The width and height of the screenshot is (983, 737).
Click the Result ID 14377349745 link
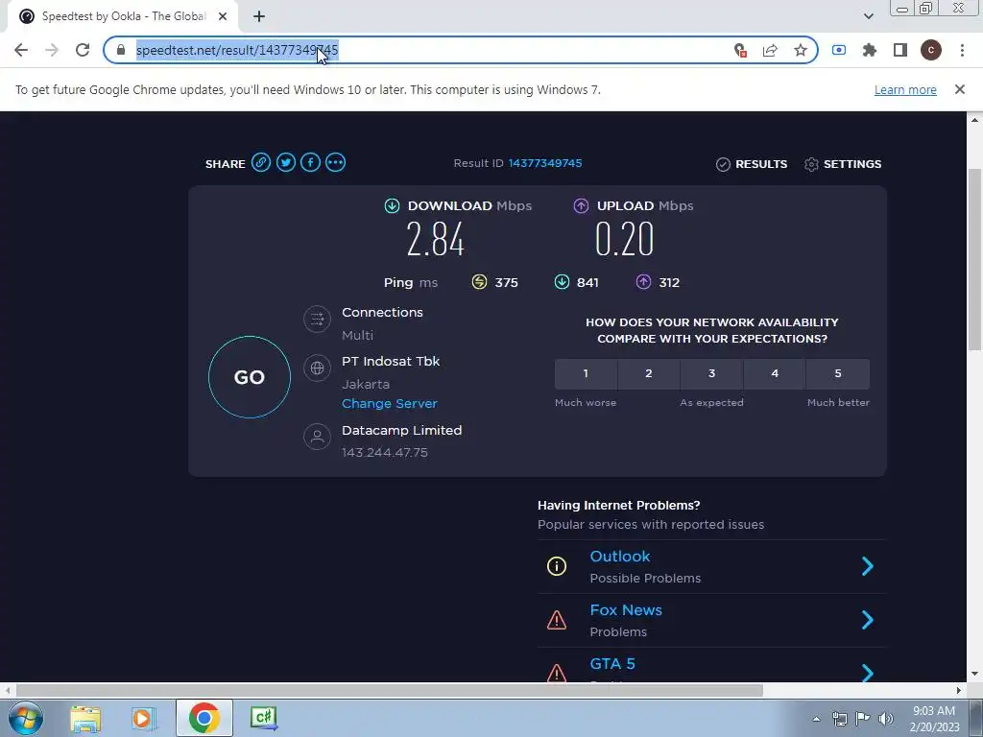point(545,163)
